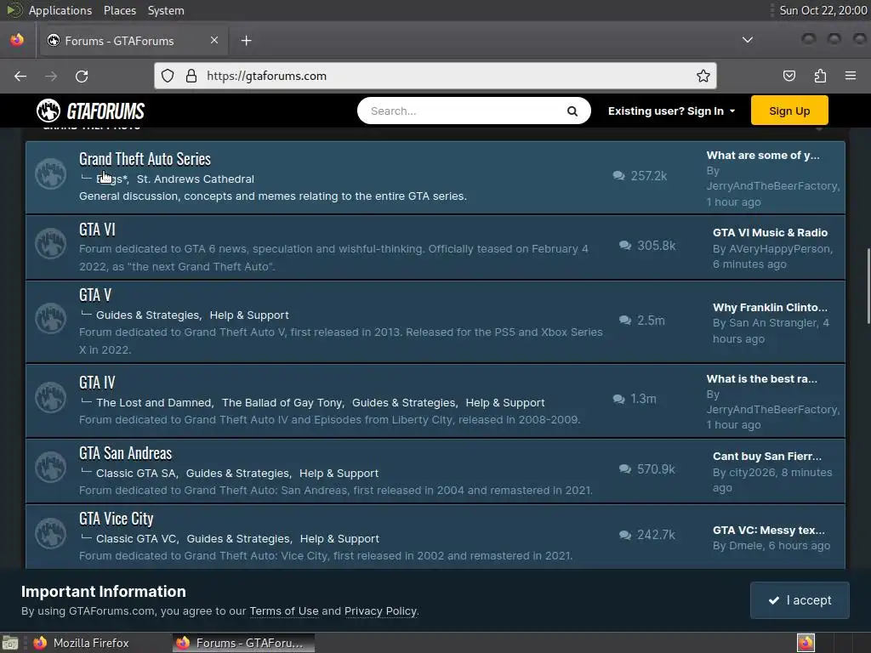Click the Firefox icon left of the tab strip

click(x=17, y=40)
